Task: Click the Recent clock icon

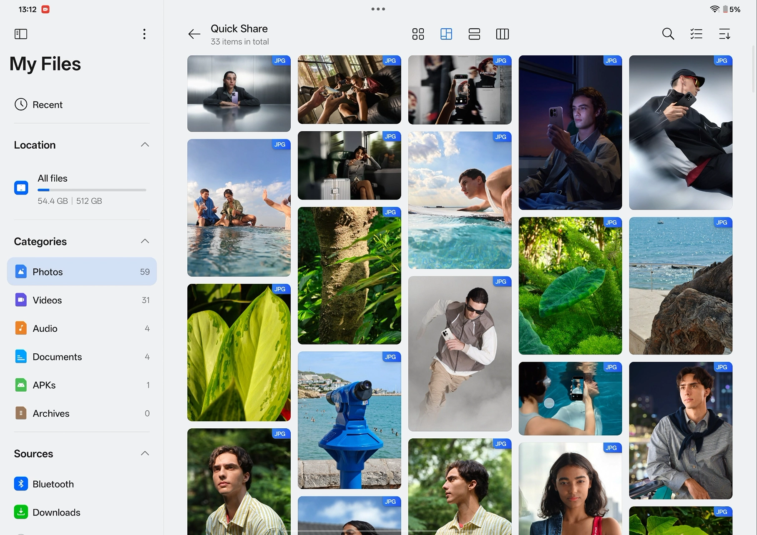Action: [21, 104]
